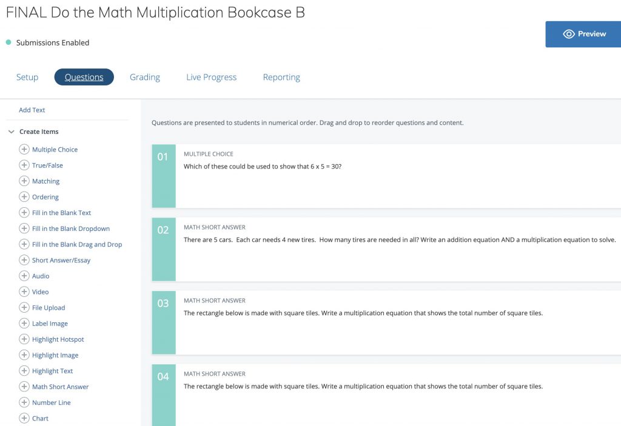Click the Preview button label

pos(592,34)
